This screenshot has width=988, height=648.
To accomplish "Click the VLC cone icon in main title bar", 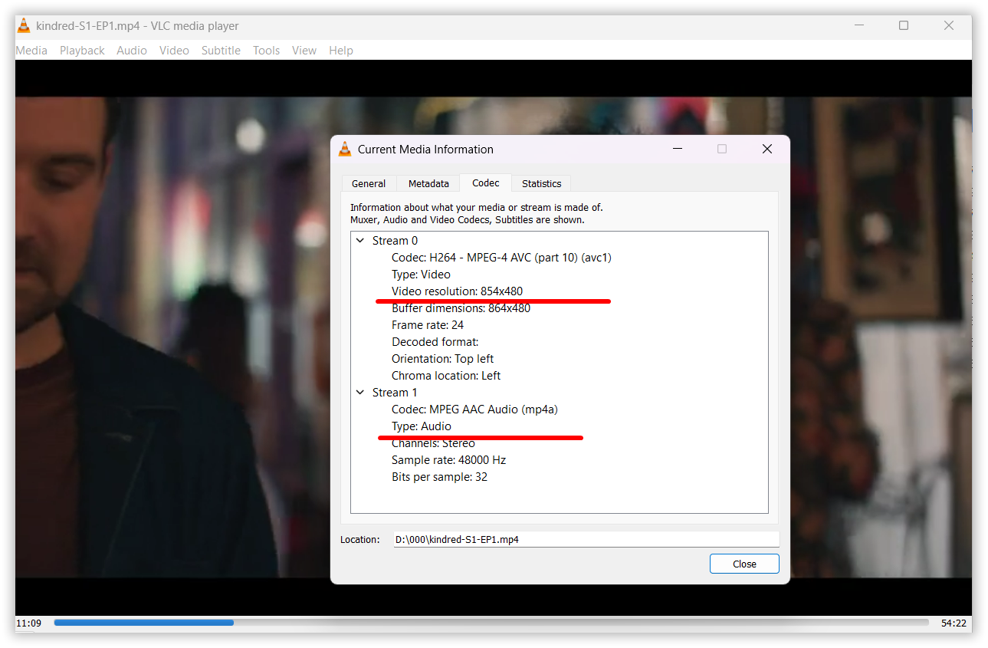I will tap(24, 25).
